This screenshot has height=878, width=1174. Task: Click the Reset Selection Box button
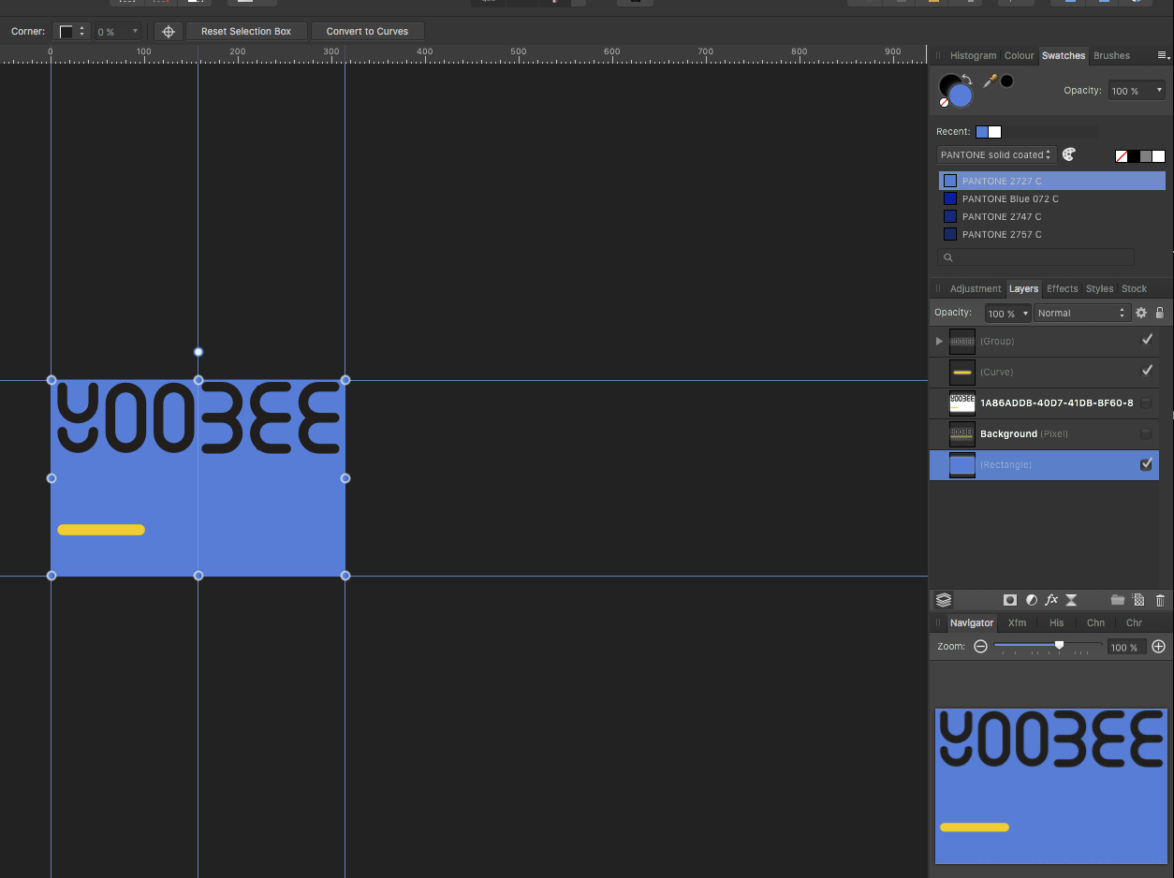(246, 32)
